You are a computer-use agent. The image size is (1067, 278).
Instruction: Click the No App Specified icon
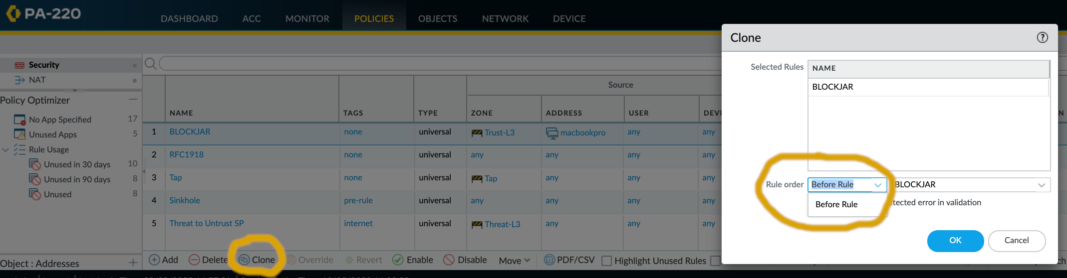[x=19, y=120]
